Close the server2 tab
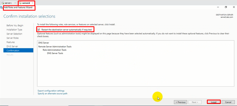 click(x=33, y=3)
